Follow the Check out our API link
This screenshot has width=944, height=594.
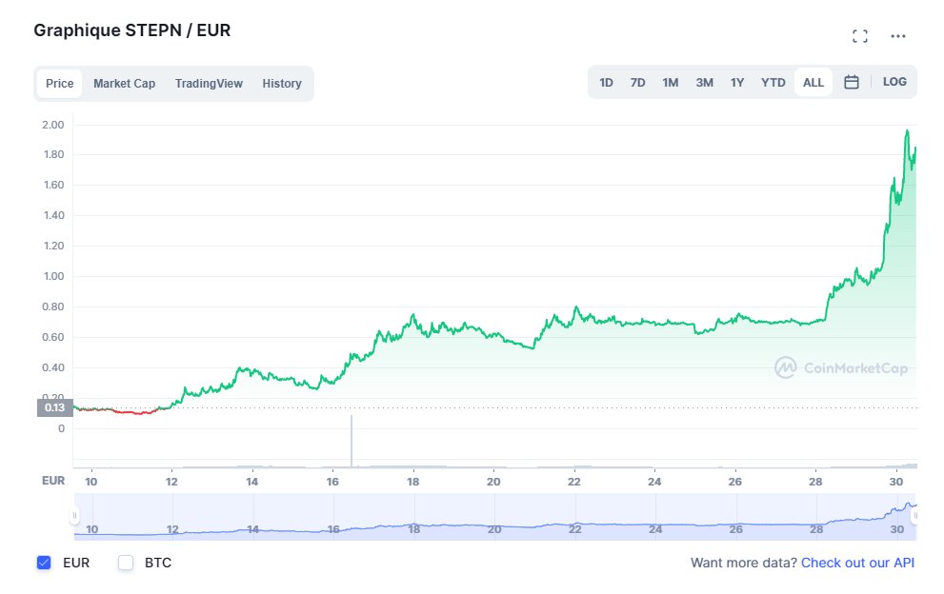click(x=857, y=563)
